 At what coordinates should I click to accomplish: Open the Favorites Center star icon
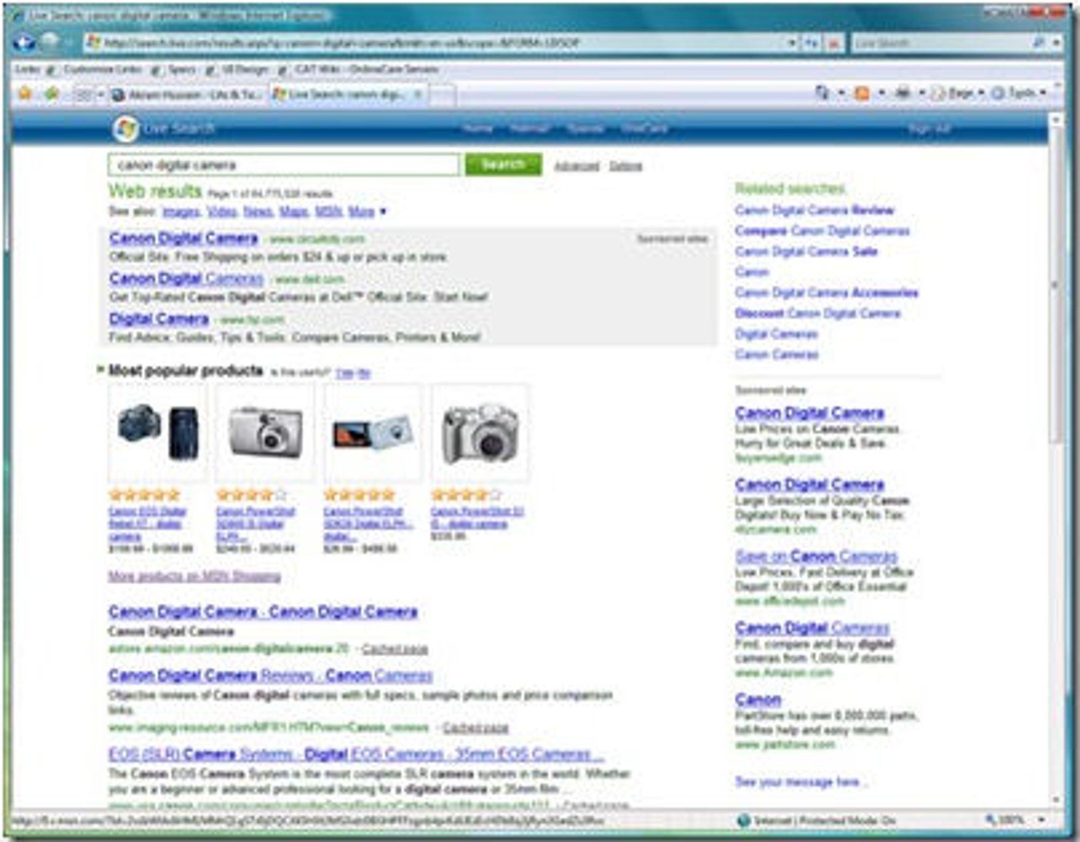pyautogui.click(x=24, y=94)
